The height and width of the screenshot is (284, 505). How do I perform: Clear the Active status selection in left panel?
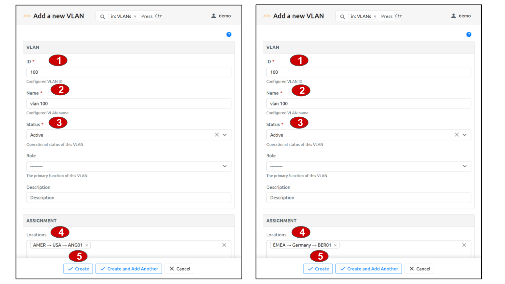pyautogui.click(x=217, y=135)
